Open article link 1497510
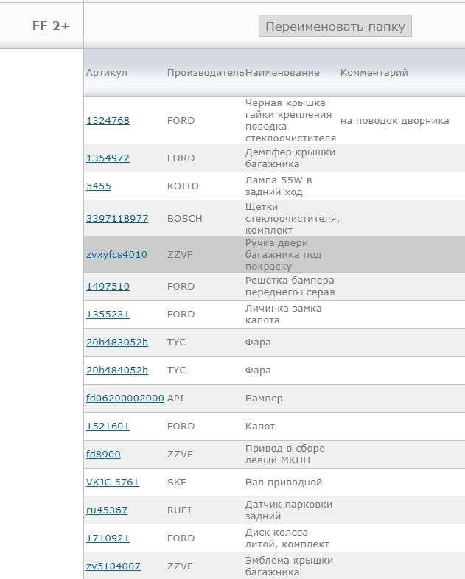Image resolution: width=465 pixels, height=579 pixels. coord(108,286)
